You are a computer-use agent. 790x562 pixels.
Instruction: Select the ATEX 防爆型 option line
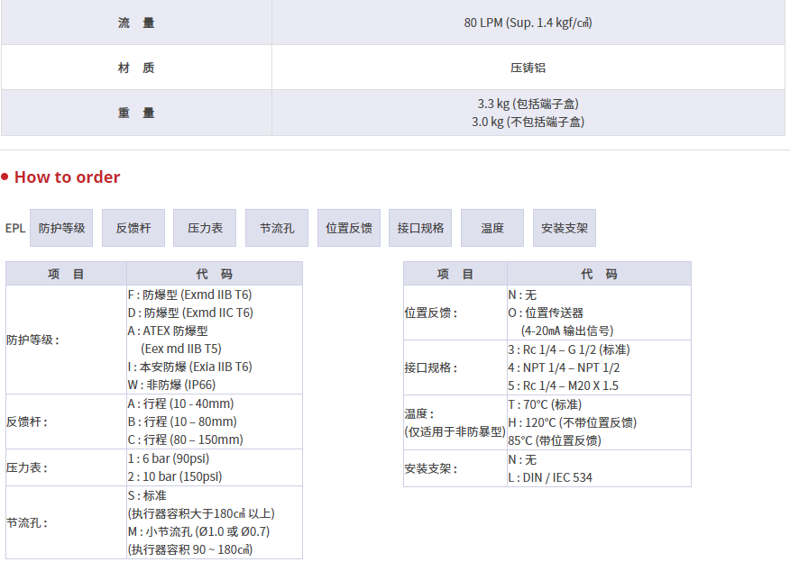(x=168, y=331)
